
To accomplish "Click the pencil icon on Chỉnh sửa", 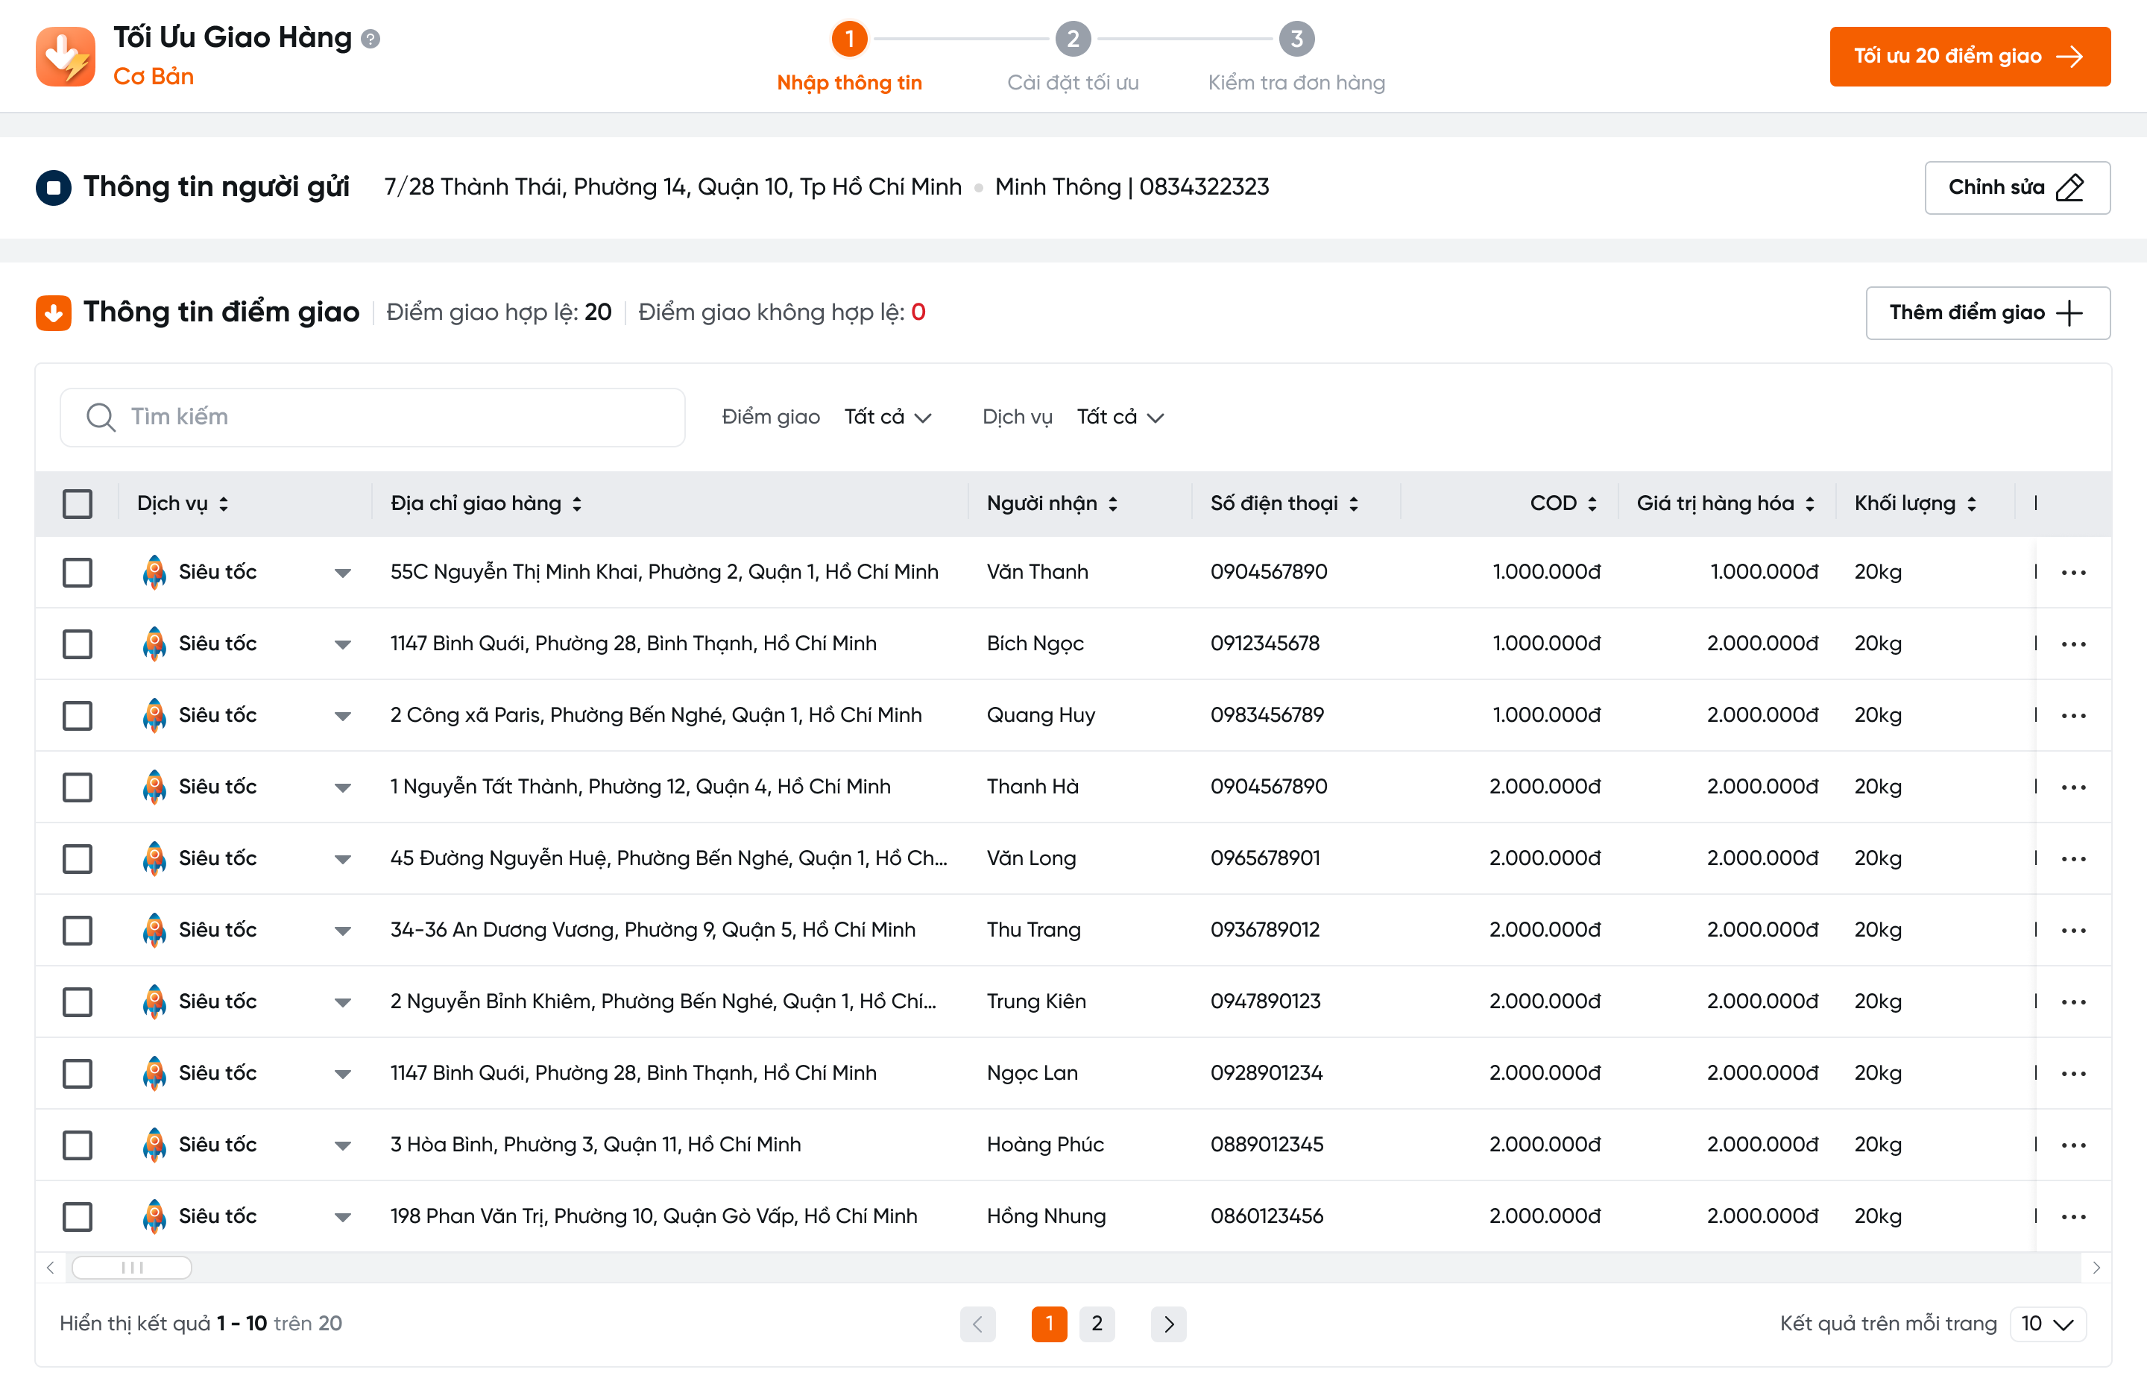I will tap(2069, 187).
